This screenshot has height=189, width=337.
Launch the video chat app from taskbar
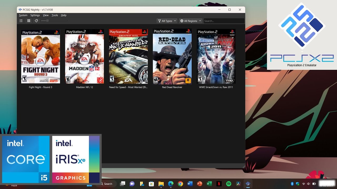click(132, 184)
